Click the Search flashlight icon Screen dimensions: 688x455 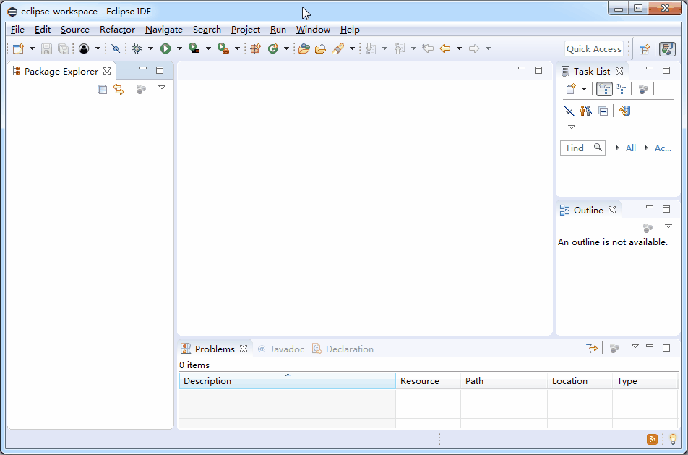(x=338, y=48)
